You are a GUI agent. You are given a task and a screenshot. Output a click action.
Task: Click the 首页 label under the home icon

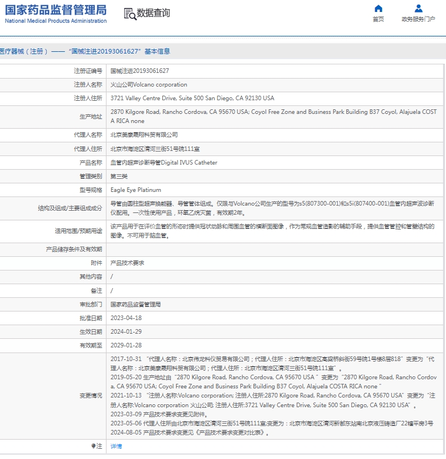point(378,19)
